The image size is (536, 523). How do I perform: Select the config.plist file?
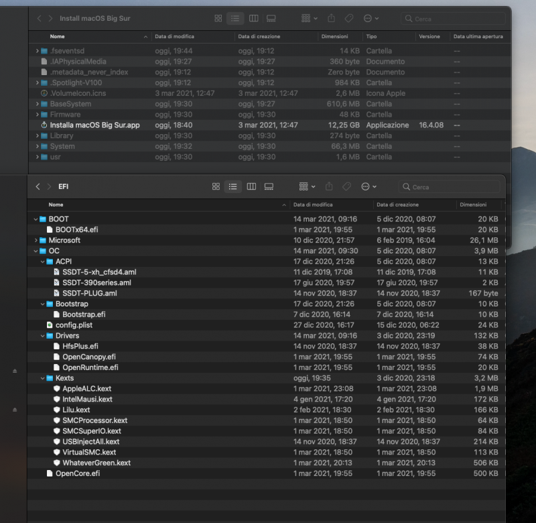(x=74, y=325)
